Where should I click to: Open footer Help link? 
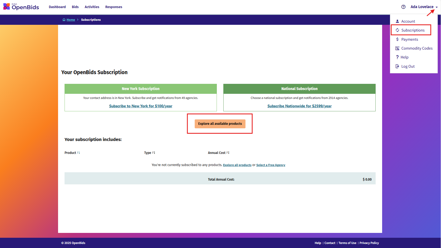tap(318, 243)
